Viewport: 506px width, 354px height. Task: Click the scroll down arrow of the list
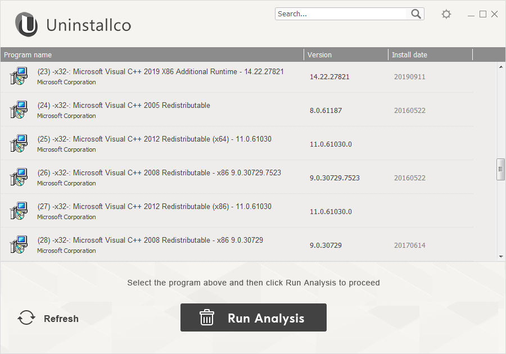click(x=501, y=257)
